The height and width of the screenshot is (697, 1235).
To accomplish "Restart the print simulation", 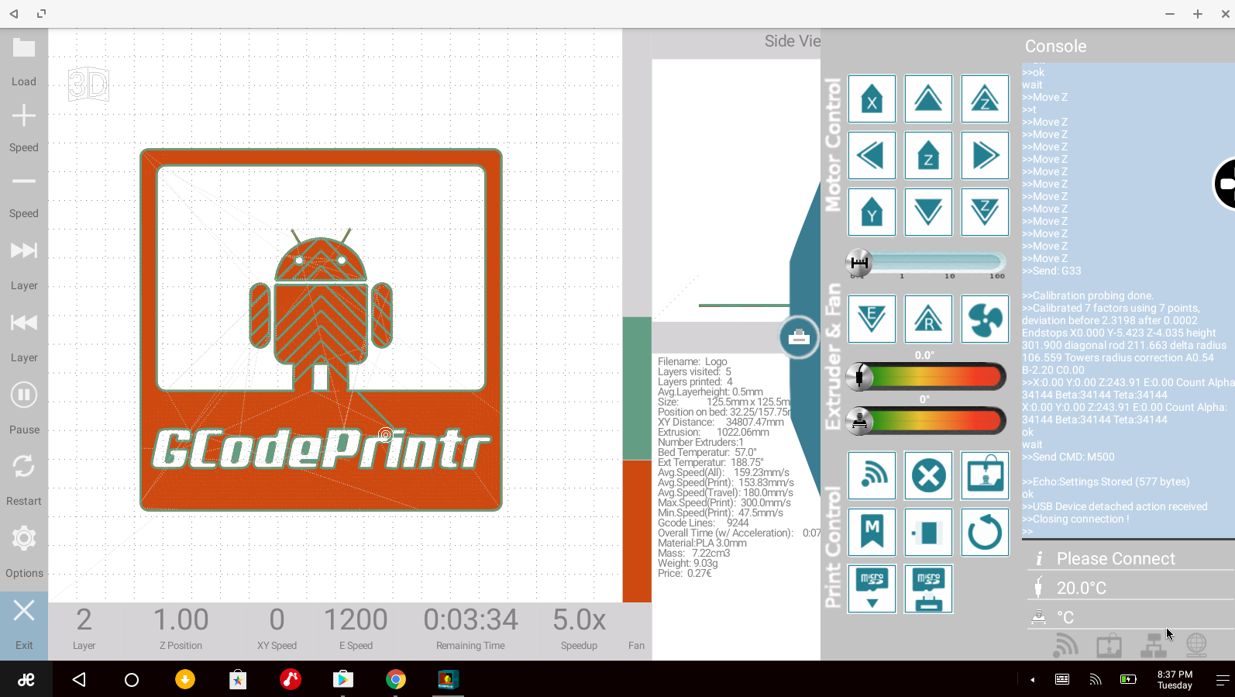I will coord(23,466).
